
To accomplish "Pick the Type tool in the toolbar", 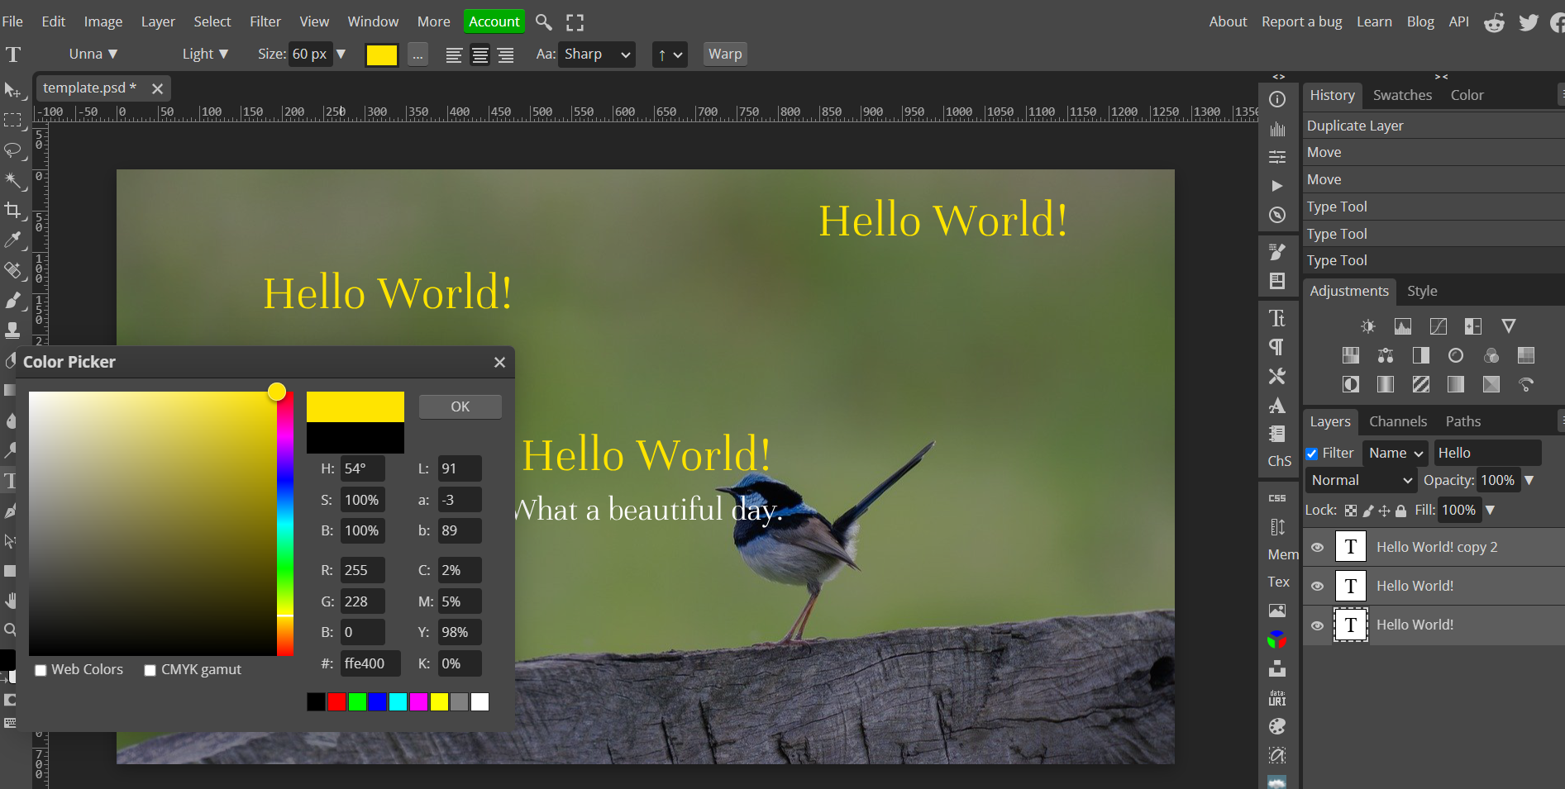I will (x=11, y=479).
